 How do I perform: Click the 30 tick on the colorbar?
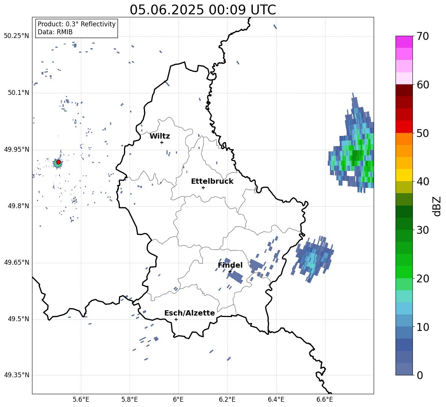pyautogui.click(x=423, y=230)
